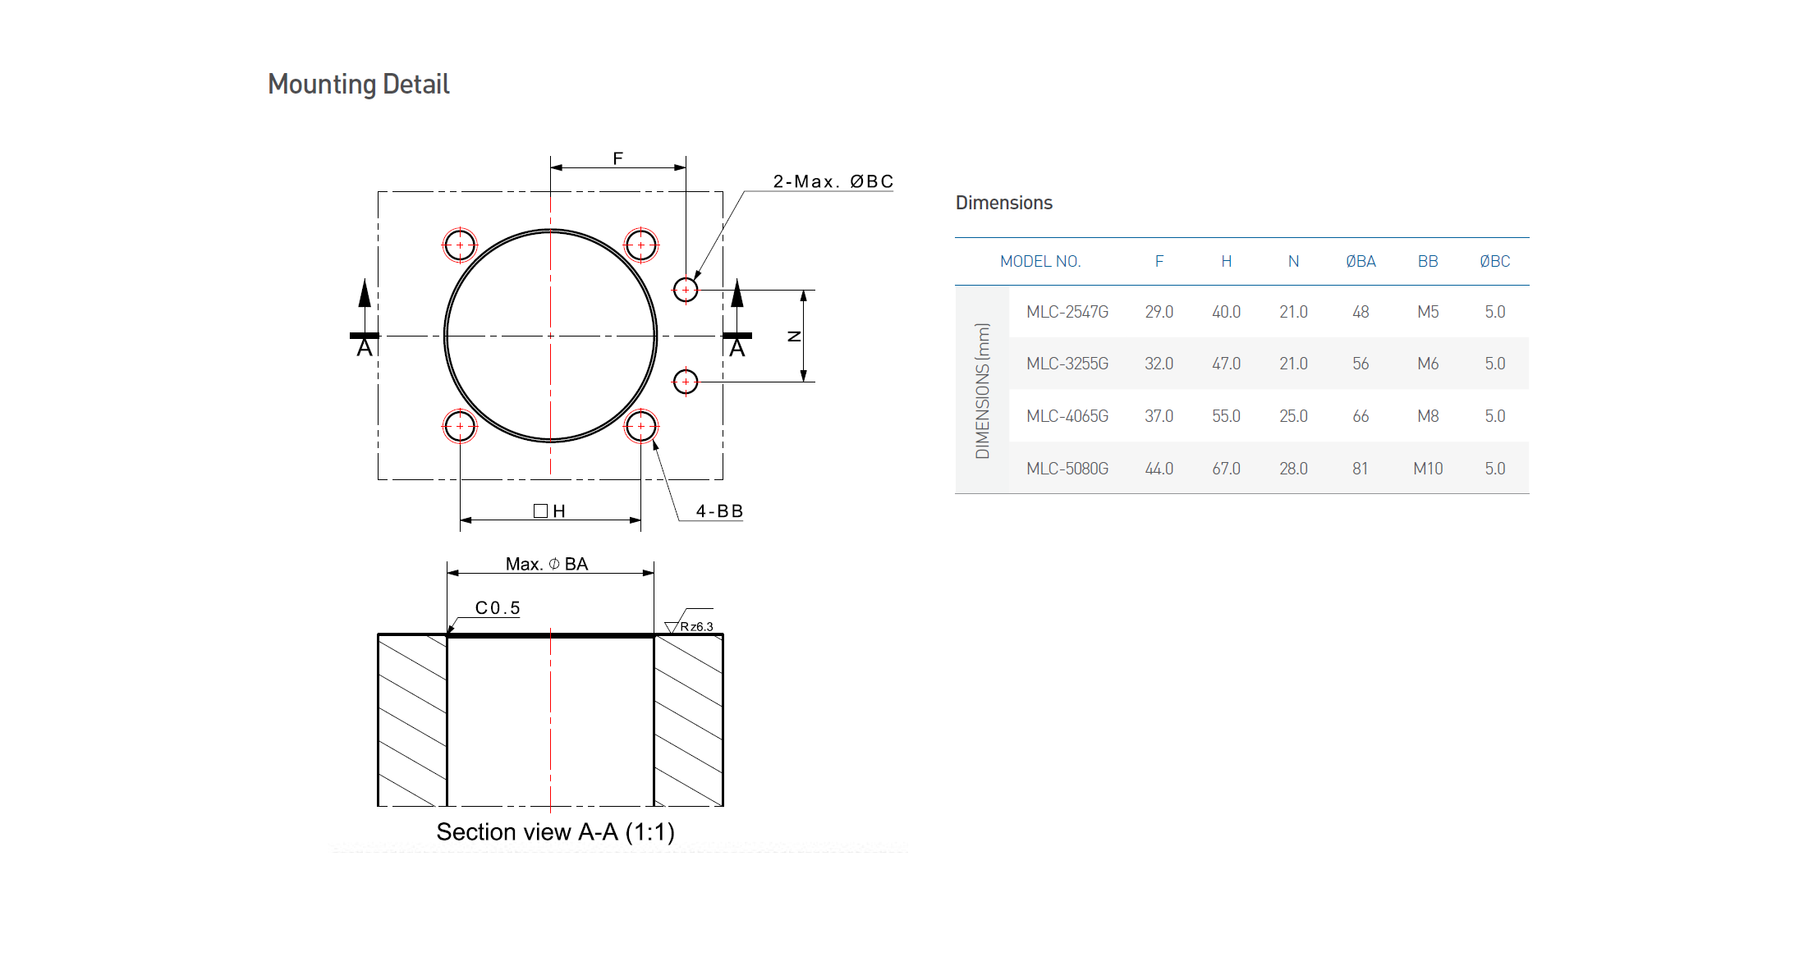This screenshot has width=1808, height=966.
Task: Click the MLC-2547G model row
Action: pos(1067,312)
